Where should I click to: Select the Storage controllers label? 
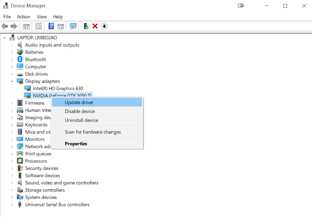pos(45,190)
